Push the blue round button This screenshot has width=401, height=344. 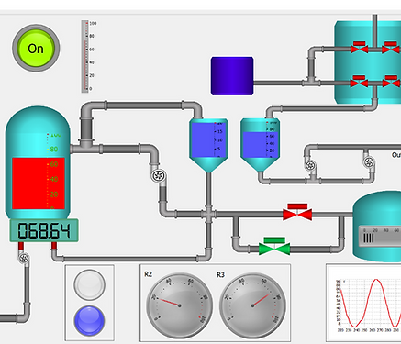[x=90, y=321]
